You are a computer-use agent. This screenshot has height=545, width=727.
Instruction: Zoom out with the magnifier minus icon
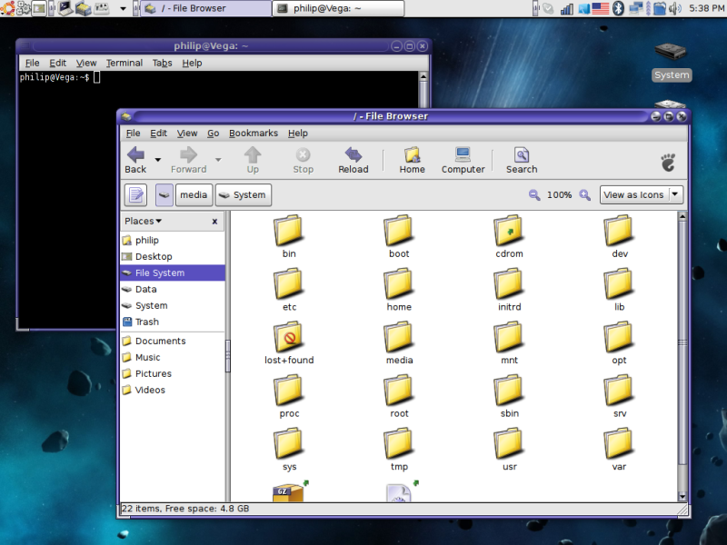click(x=534, y=195)
